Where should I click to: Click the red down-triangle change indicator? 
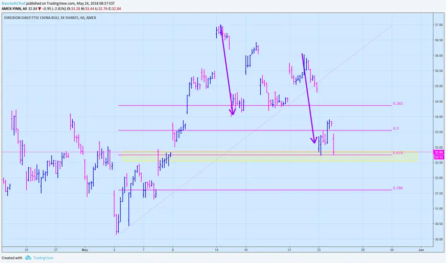point(40,9)
